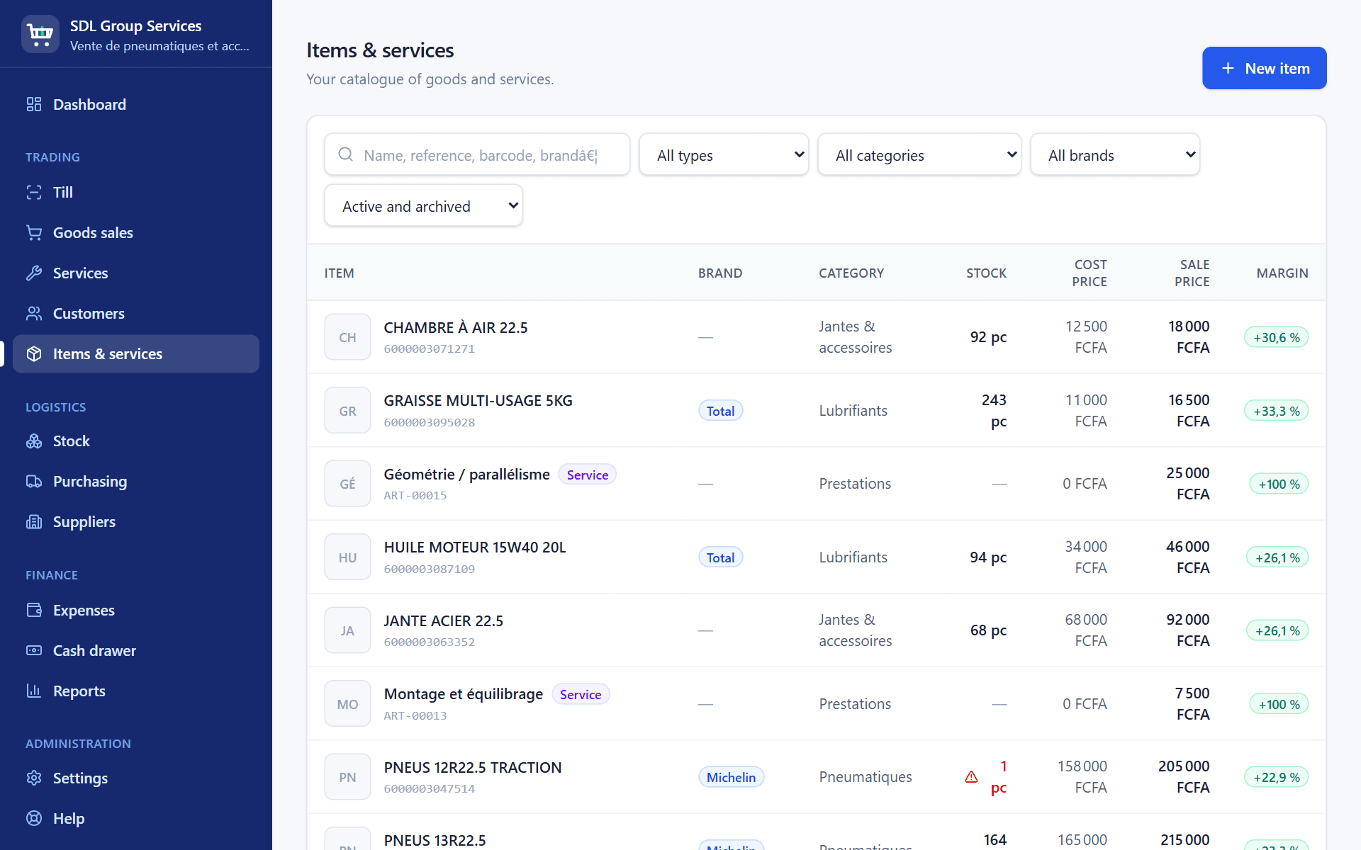The height and width of the screenshot is (850, 1361).
Task: Open Goods sales page
Action: (x=136, y=232)
